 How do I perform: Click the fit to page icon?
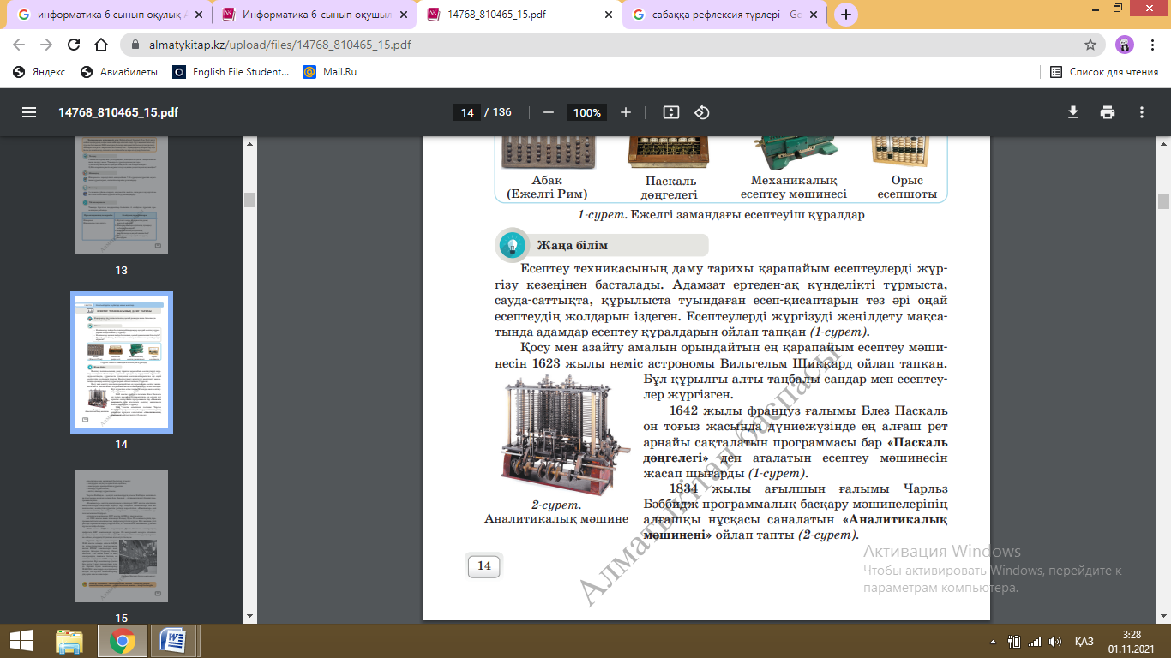point(671,112)
